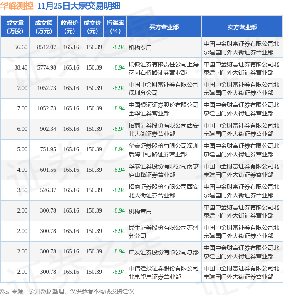This screenshot has width=283, height=295.
Task: Click the 卖方营业部 column header
Action: pyautogui.click(x=242, y=27)
